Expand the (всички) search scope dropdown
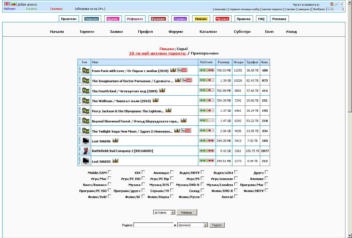352x238 pixels. click(193, 225)
